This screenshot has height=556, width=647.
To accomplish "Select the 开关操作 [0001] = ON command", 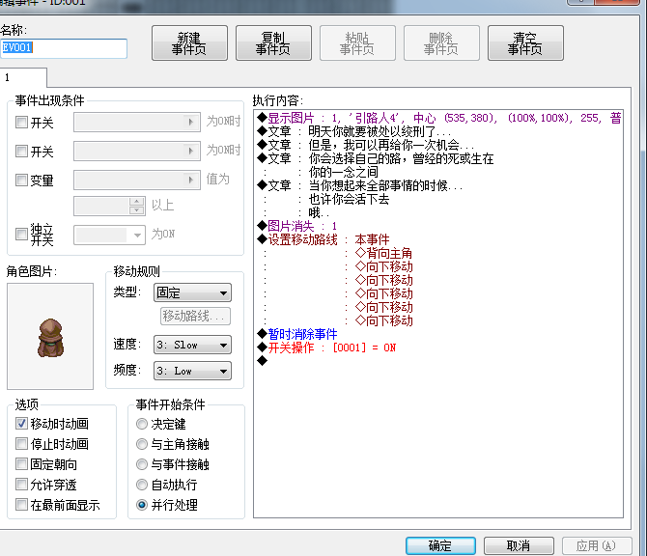I will [x=326, y=347].
